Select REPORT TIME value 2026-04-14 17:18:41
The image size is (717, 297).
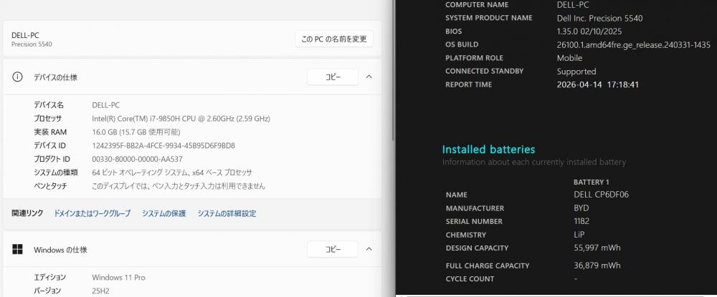pyautogui.click(x=598, y=85)
